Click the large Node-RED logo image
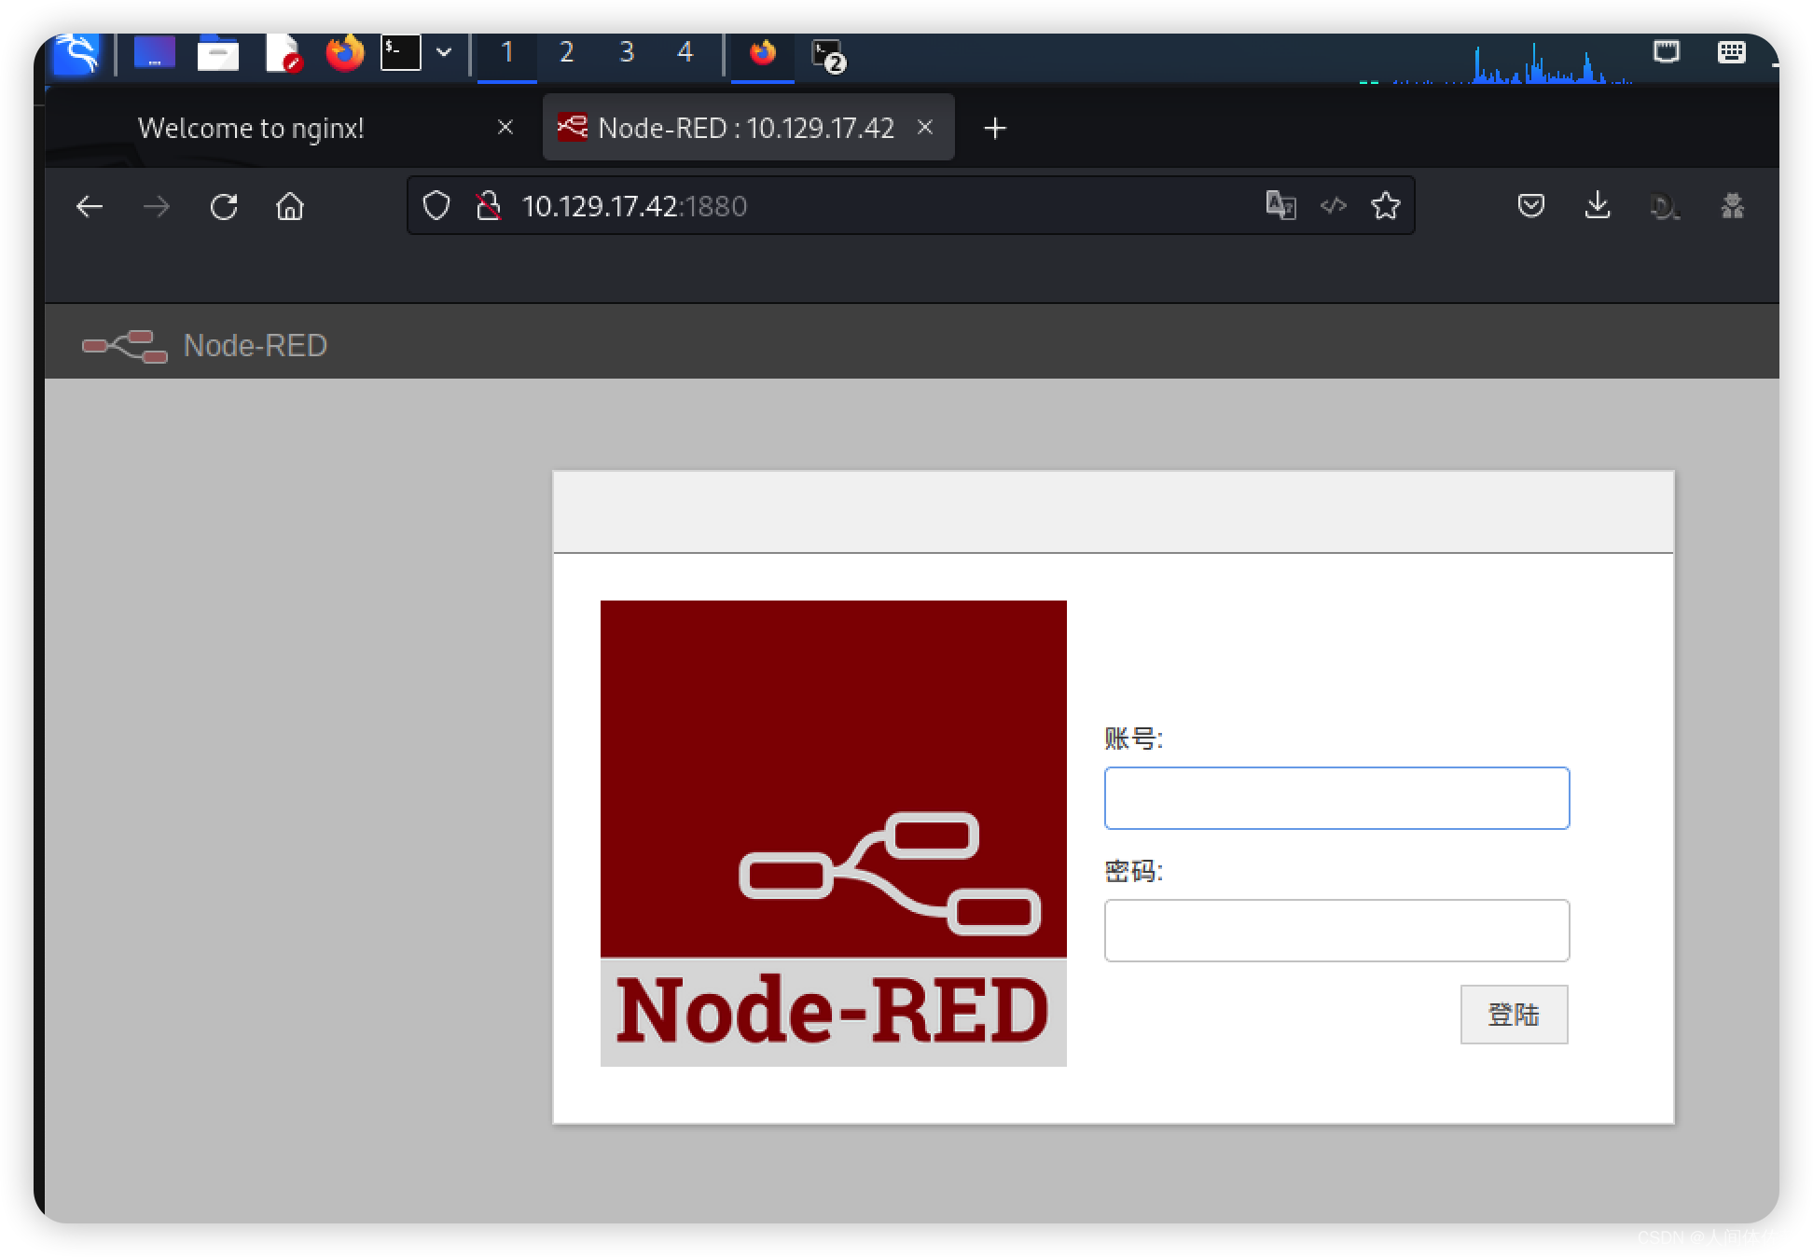 pyautogui.click(x=834, y=834)
